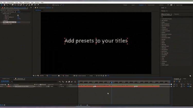
Task: Select the Hand tool in the toolbar
Action: coord(4,5)
